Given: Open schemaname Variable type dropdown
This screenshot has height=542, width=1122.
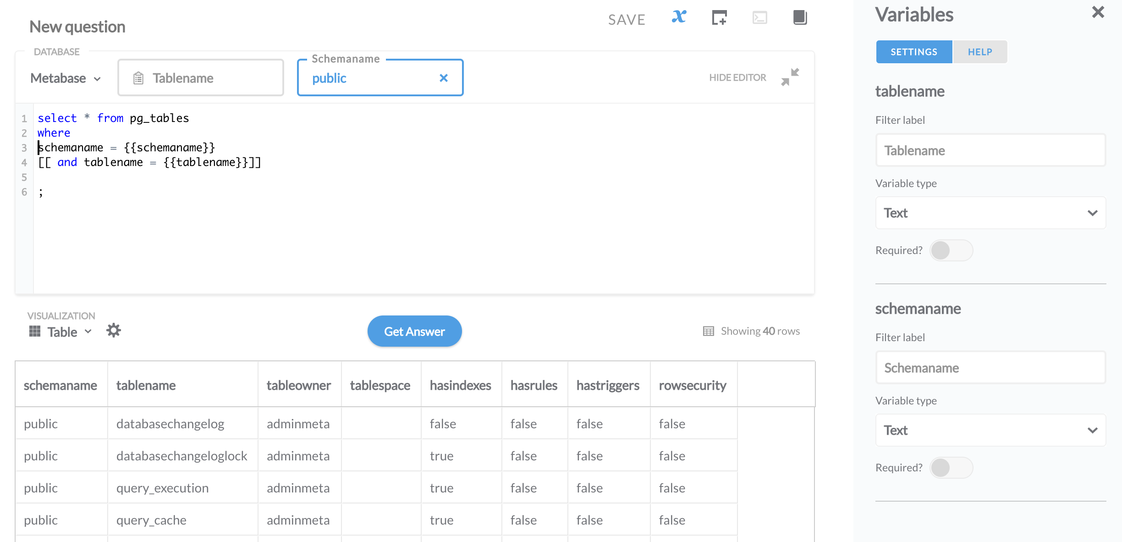Looking at the screenshot, I should pos(990,430).
